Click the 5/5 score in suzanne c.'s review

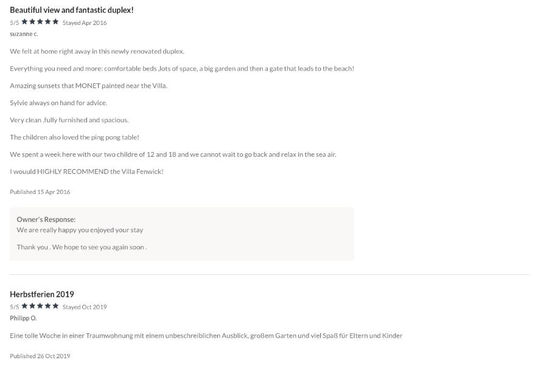15,23
